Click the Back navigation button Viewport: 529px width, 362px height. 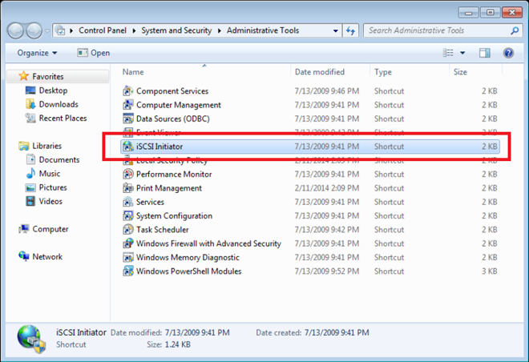click(x=15, y=30)
